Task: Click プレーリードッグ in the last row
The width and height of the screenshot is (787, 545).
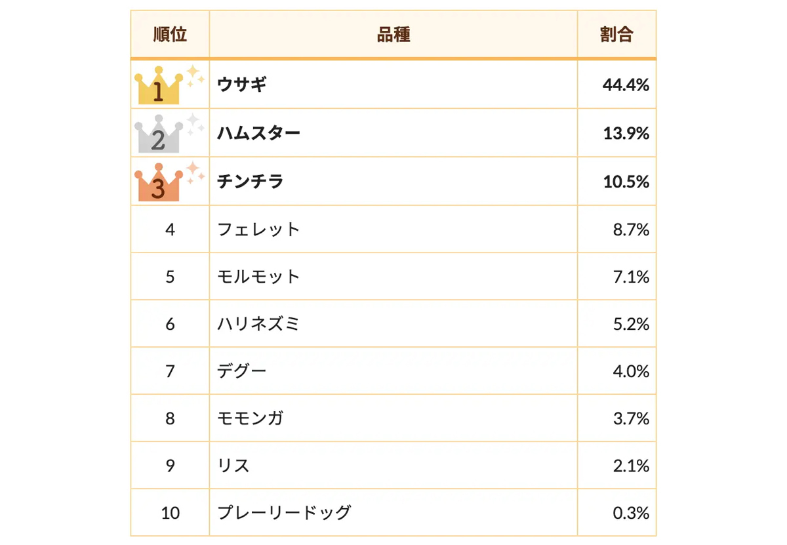Action: point(284,513)
